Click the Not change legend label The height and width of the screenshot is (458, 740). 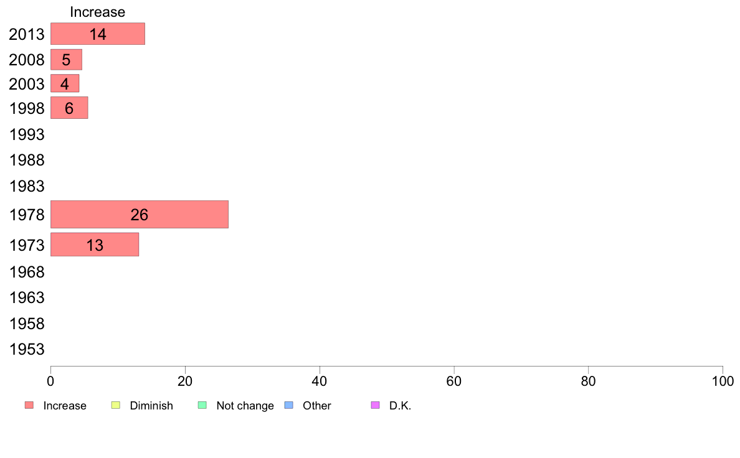pos(245,406)
